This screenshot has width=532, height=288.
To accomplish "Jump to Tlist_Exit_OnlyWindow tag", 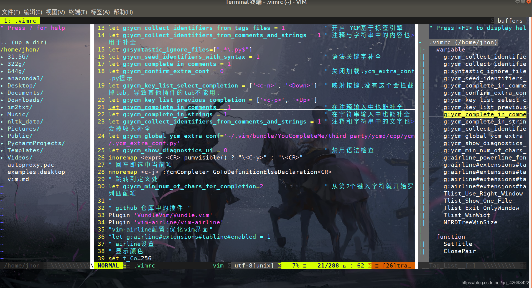I will click(x=481, y=208).
